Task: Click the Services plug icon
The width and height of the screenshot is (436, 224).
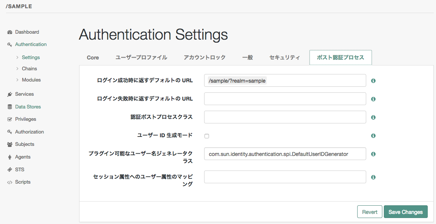Action: (x=10, y=94)
